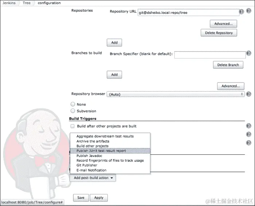Click Add button under Repositories
This screenshot has height=206, width=255.
(x=114, y=43)
